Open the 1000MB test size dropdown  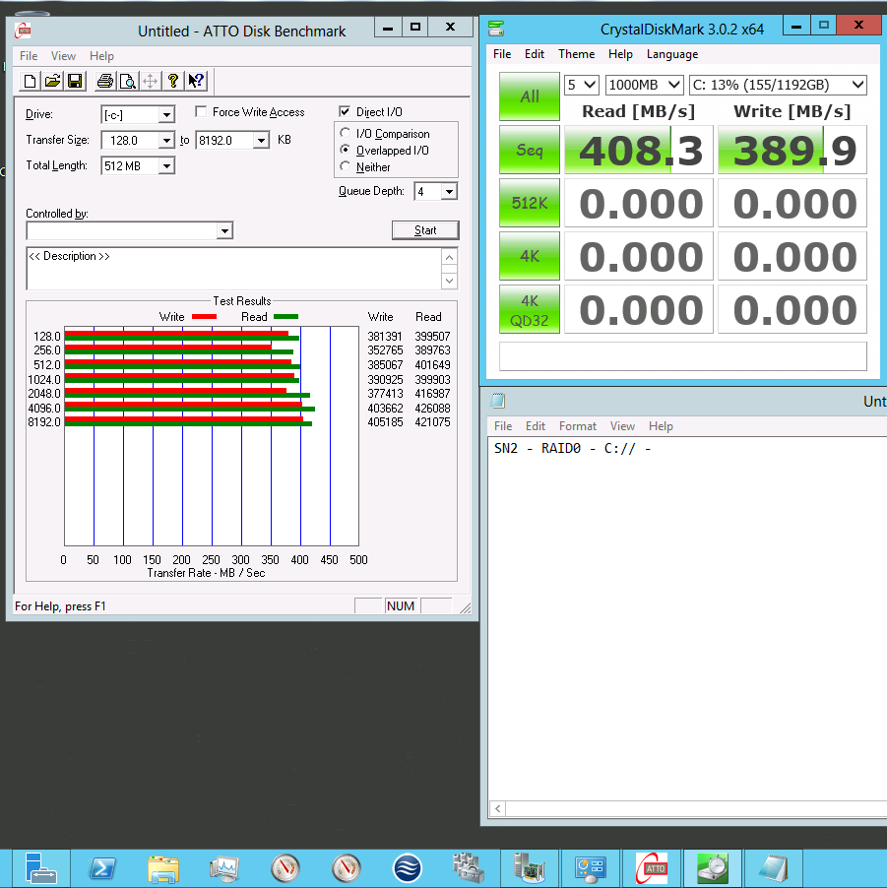pos(644,85)
